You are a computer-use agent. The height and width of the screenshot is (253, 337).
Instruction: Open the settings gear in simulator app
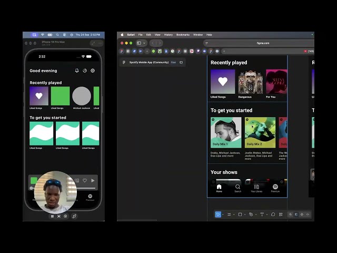pos(93,71)
